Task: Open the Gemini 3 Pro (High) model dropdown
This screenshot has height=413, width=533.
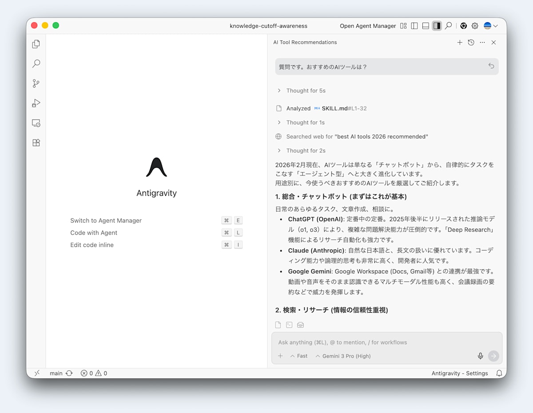Action: pyautogui.click(x=343, y=356)
